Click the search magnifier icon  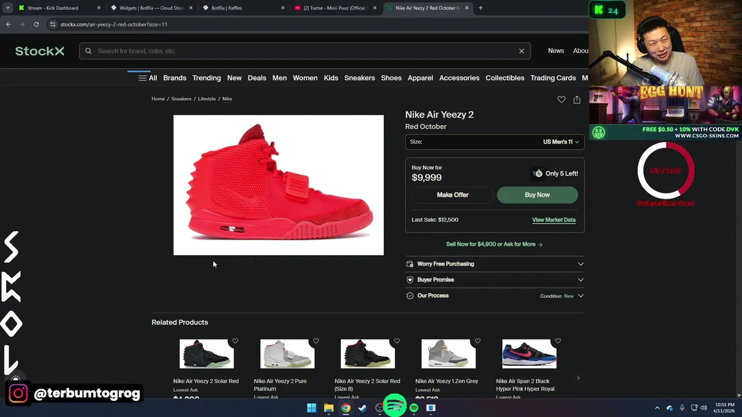[88, 51]
